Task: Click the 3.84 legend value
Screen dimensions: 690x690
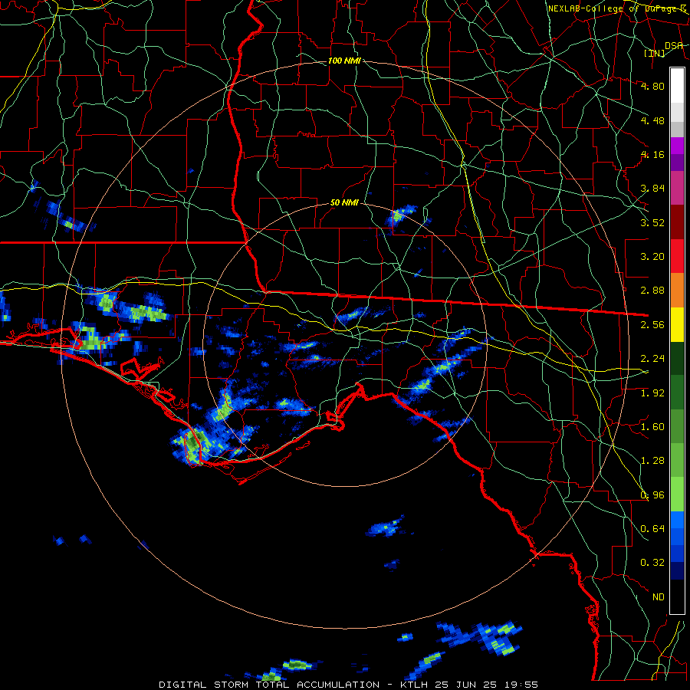Action: coord(652,189)
